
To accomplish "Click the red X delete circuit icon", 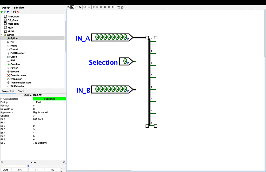I will [18, 12].
